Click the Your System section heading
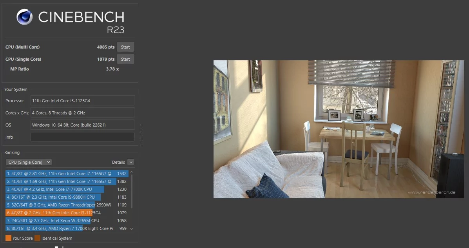This screenshot has width=469, height=248. pos(16,89)
